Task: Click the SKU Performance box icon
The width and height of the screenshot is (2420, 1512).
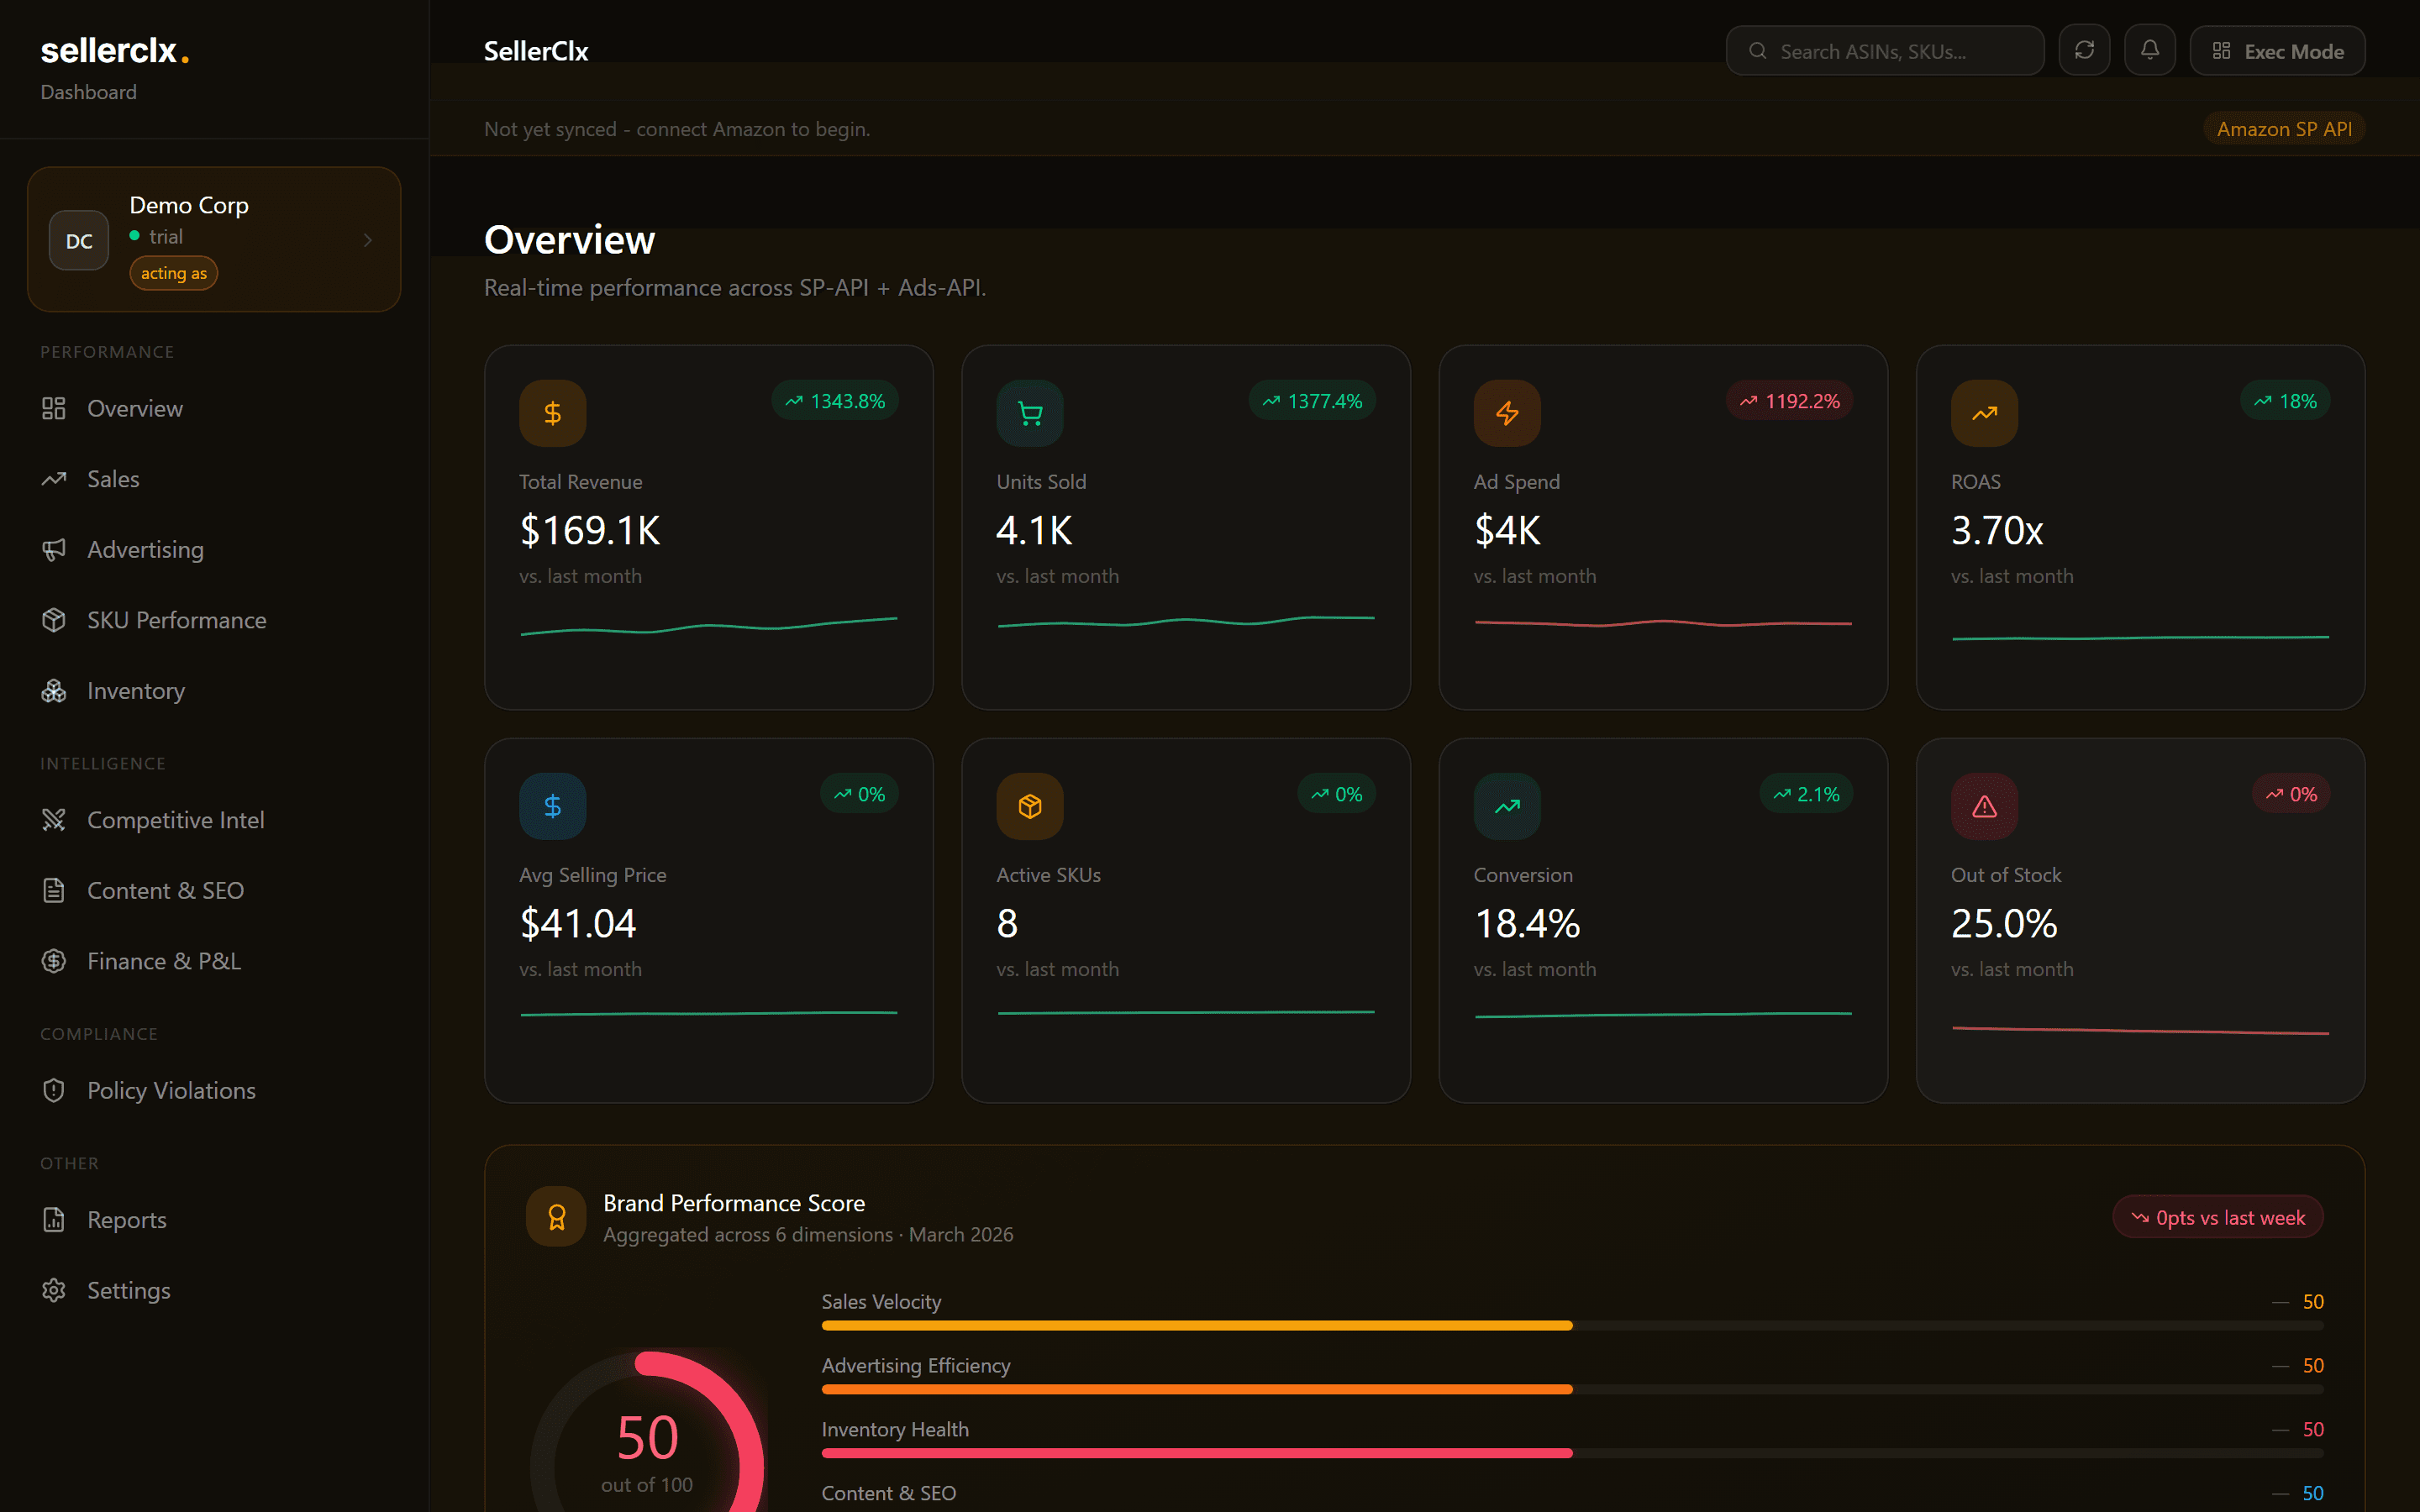Action: coord(54,620)
